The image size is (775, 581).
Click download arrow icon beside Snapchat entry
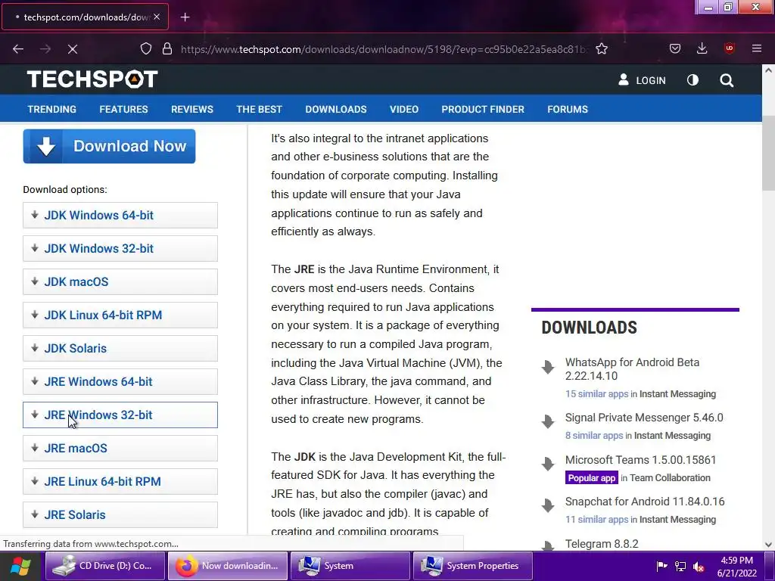point(548,505)
